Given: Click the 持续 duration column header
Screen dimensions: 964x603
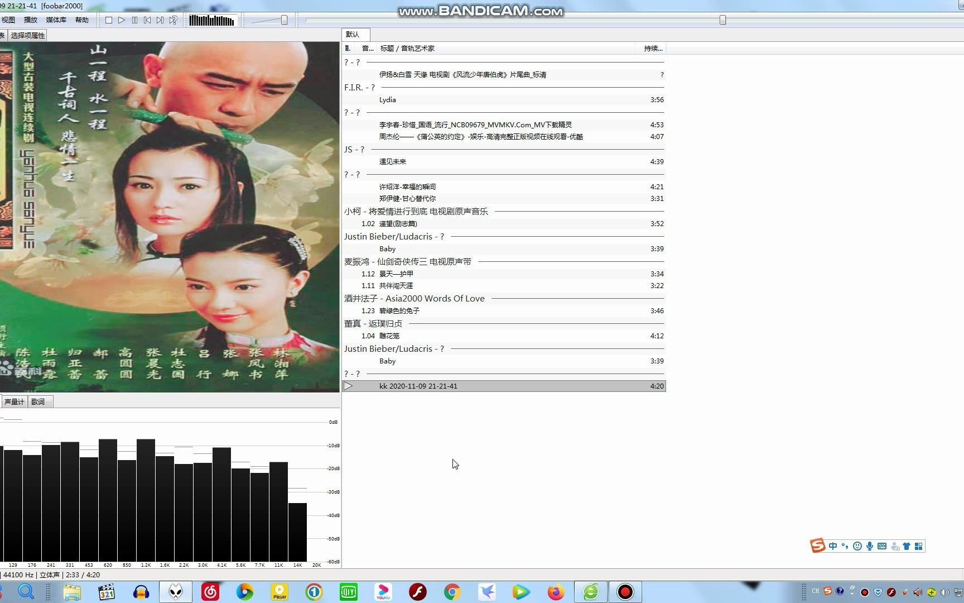Looking at the screenshot, I should pyautogui.click(x=650, y=49).
